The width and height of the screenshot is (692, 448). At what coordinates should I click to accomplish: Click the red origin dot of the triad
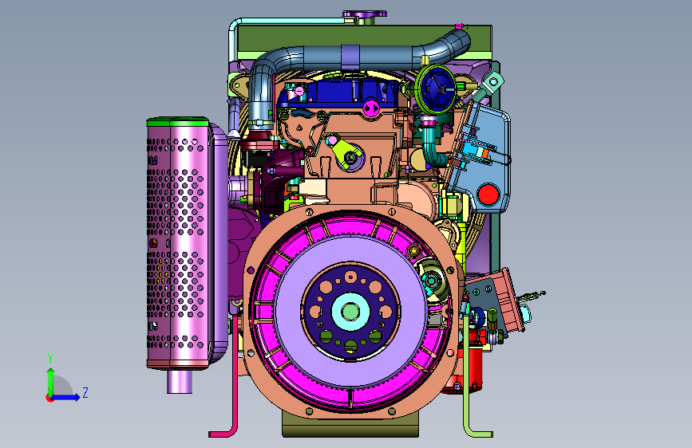(x=49, y=398)
